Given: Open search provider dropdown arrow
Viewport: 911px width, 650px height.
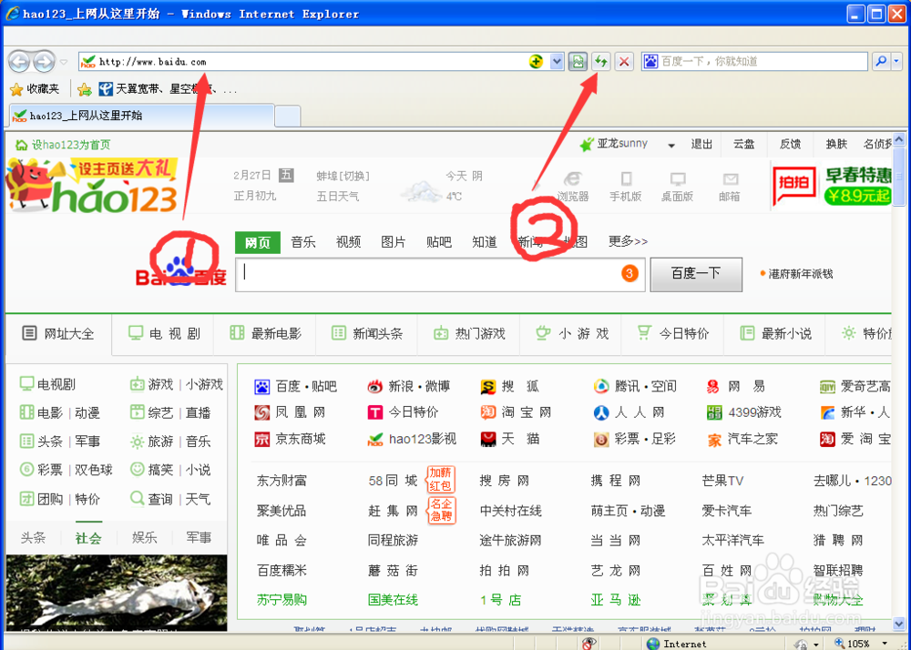Looking at the screenshot, I should point(896,62).
